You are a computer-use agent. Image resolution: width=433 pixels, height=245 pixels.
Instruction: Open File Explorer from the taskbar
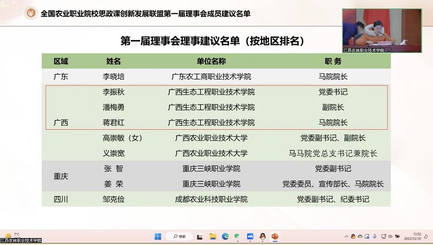[213, 236]
